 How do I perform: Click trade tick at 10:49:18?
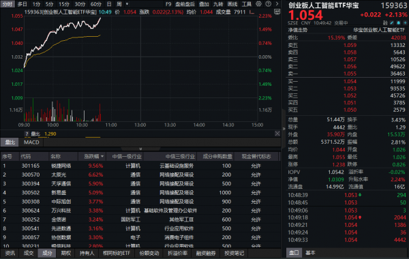347,217
